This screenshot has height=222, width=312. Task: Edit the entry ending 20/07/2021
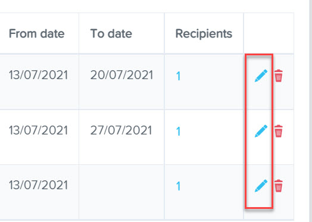coord(261,76)
